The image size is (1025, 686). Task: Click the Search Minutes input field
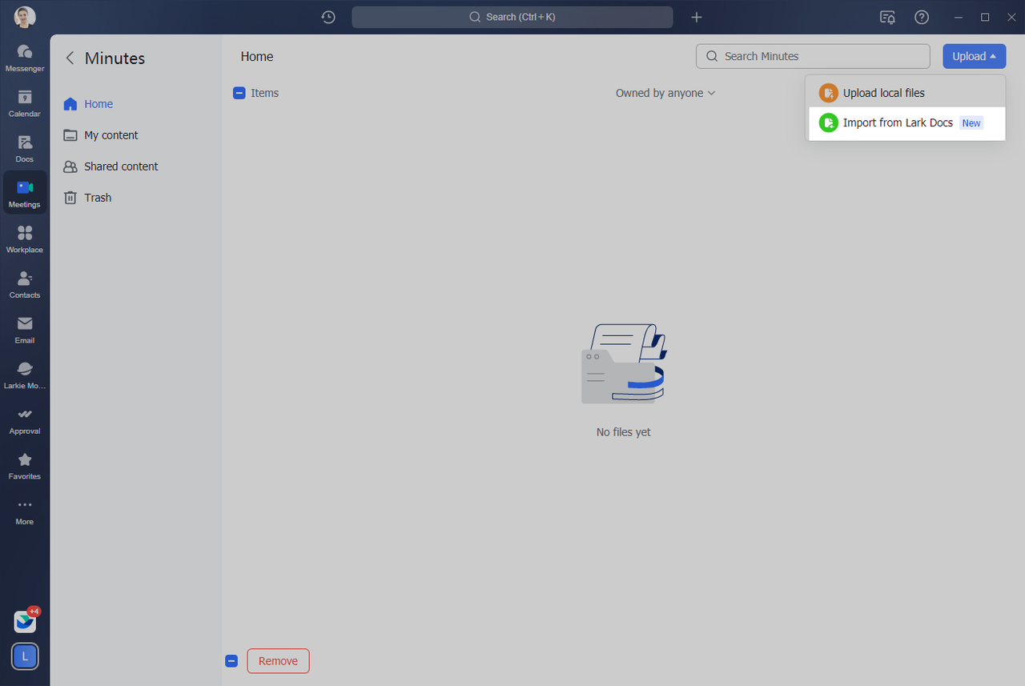click(813, 56)
